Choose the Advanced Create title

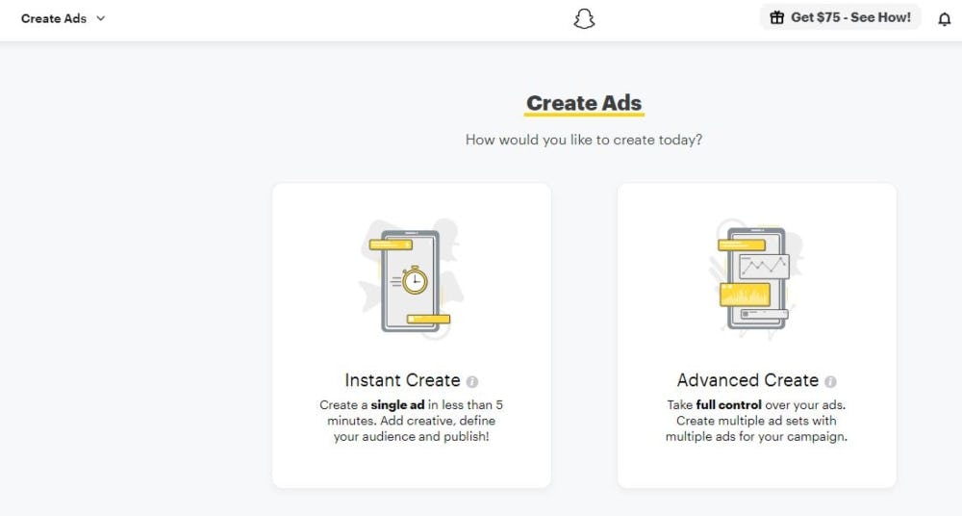[747, 380]
